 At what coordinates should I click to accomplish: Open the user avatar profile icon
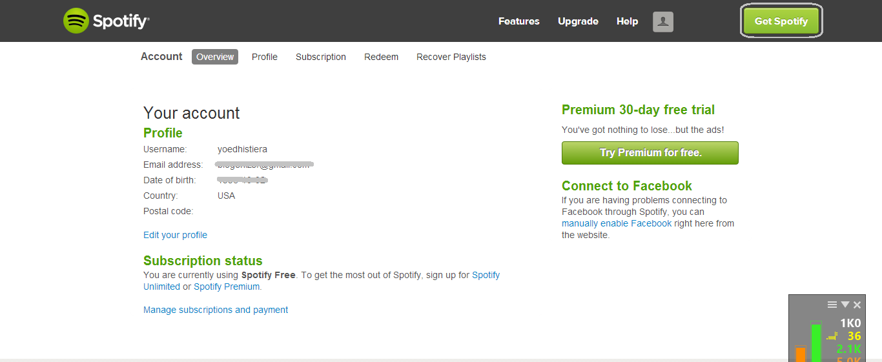click(663, 21)
